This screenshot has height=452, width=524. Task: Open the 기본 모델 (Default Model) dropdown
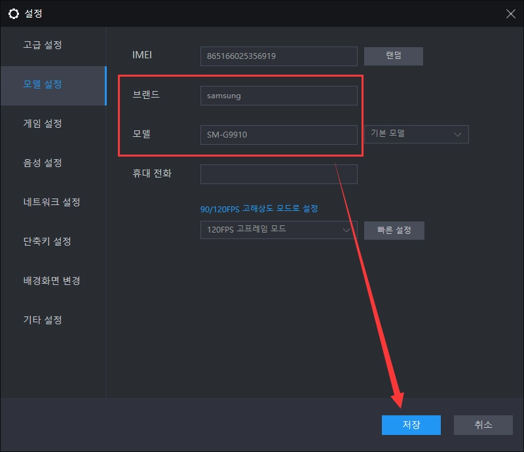416,134
